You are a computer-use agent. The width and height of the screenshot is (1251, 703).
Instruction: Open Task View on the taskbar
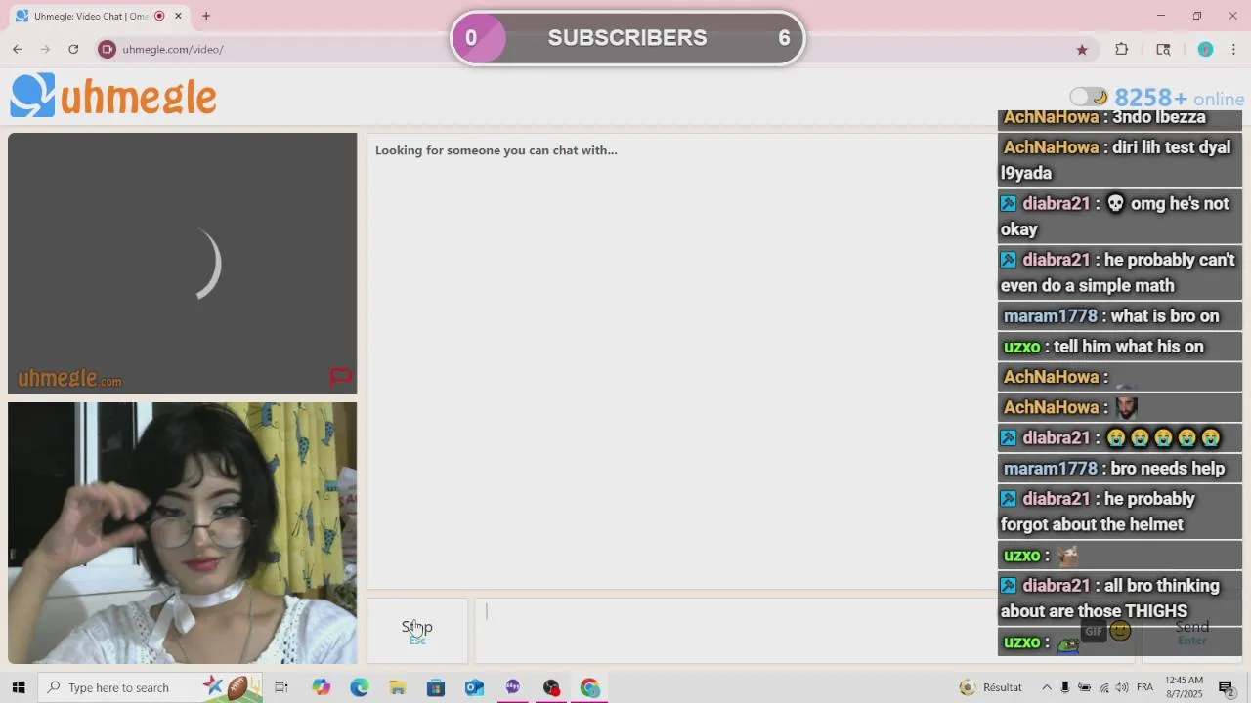[281, 687]
